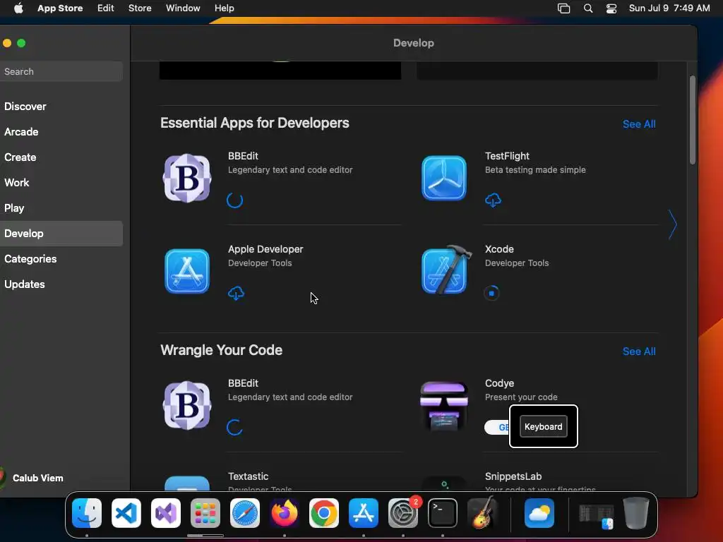Viewport: 723px width, 542px height.
Task: Open the Apple Developer title text
Action: tap(265, 249)
